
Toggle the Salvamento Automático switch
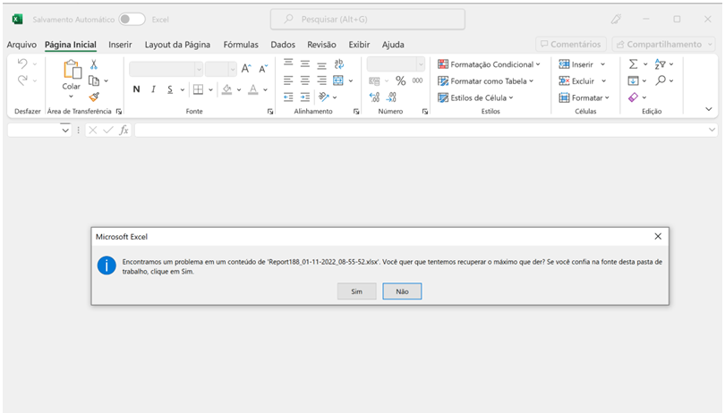[132, 20]
